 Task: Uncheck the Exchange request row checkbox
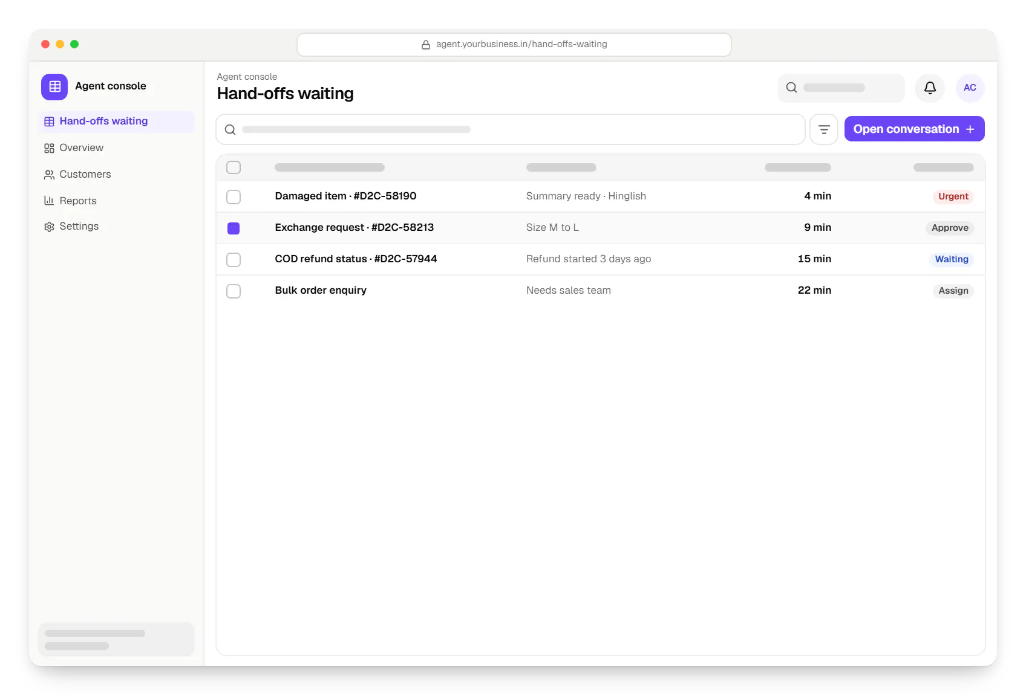point(234,228)
